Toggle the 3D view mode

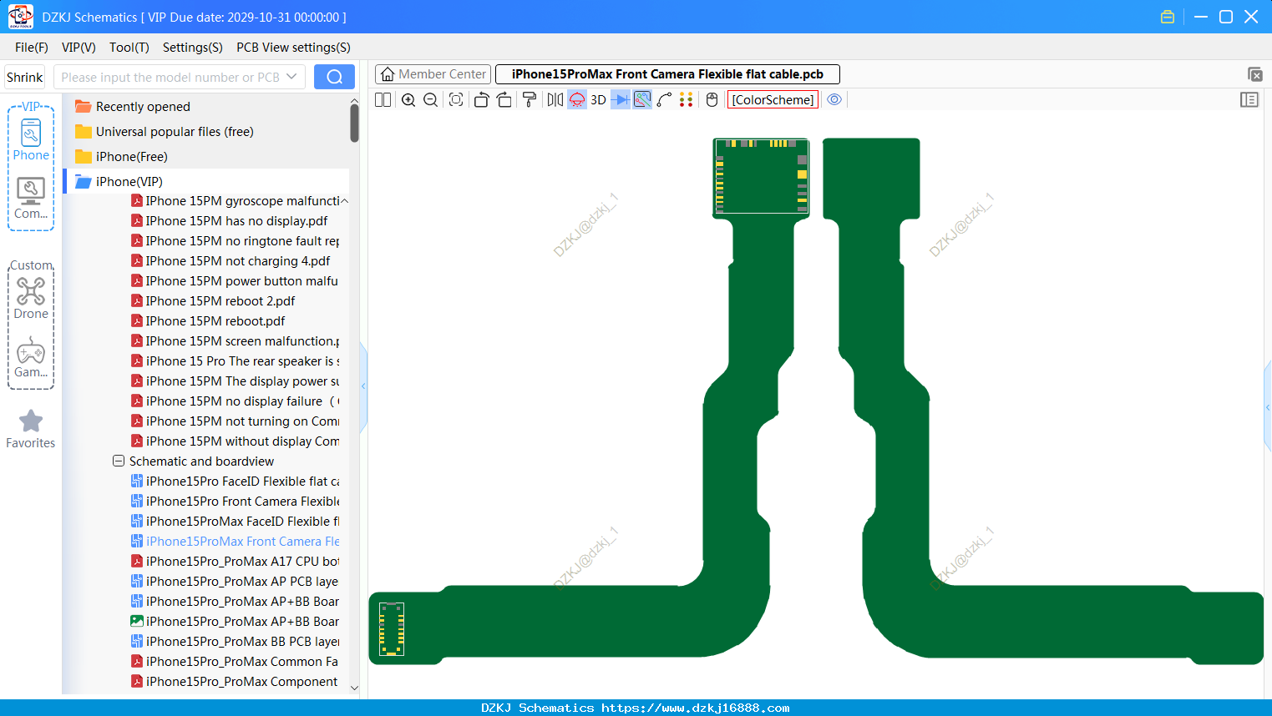tap(598, 100)
